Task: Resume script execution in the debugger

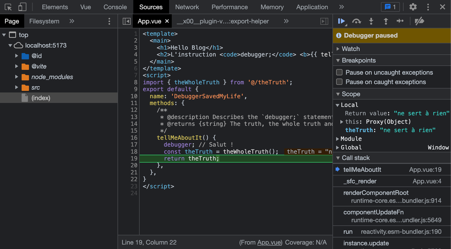Action: pyautogui.click(x=341, y=21)
